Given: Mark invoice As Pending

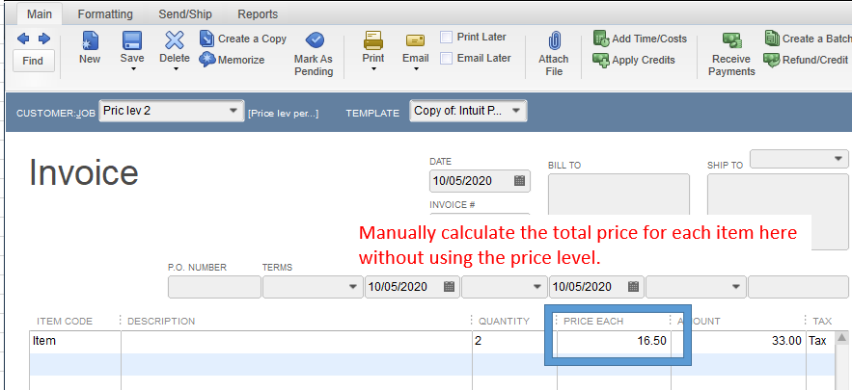Looking at the screenshot, I should click(314, 53).
